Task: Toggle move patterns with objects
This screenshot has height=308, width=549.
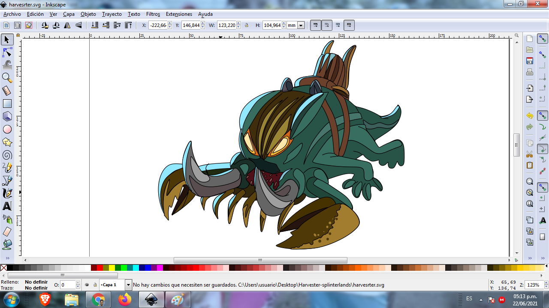Action: coord(349,25)
